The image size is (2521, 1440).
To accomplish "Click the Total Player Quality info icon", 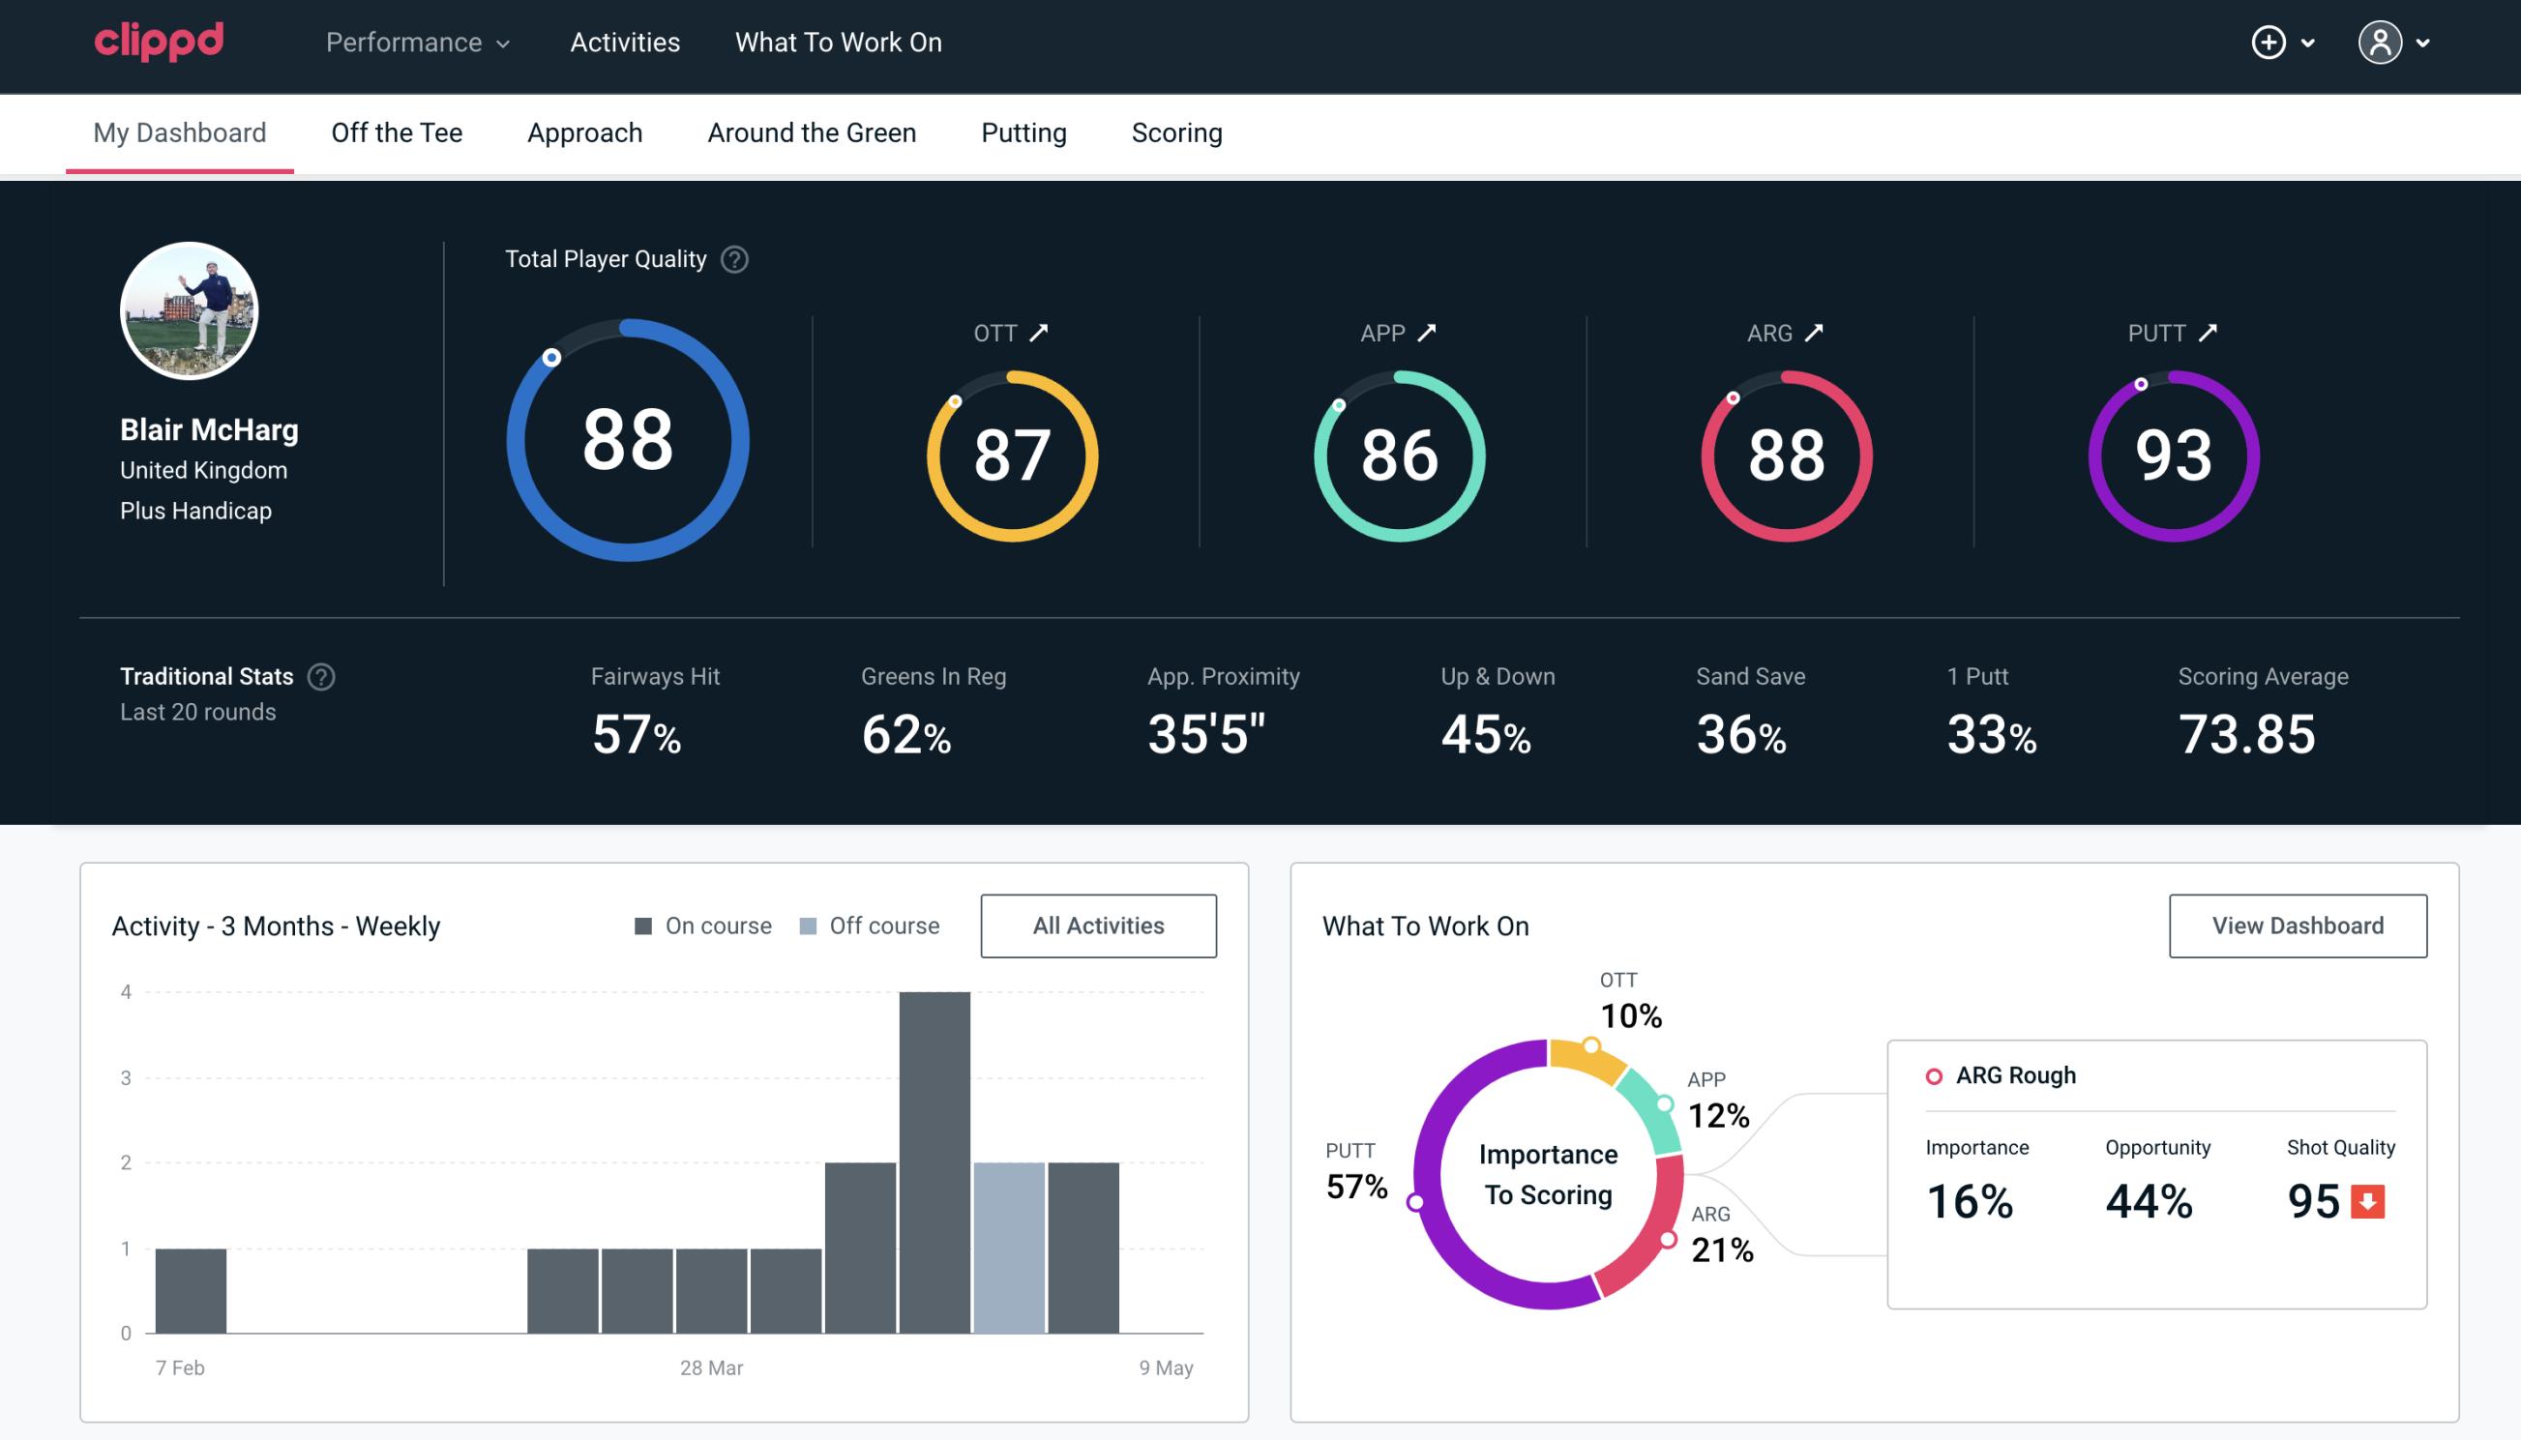I will pyautogui.click(x=732, y=259).
